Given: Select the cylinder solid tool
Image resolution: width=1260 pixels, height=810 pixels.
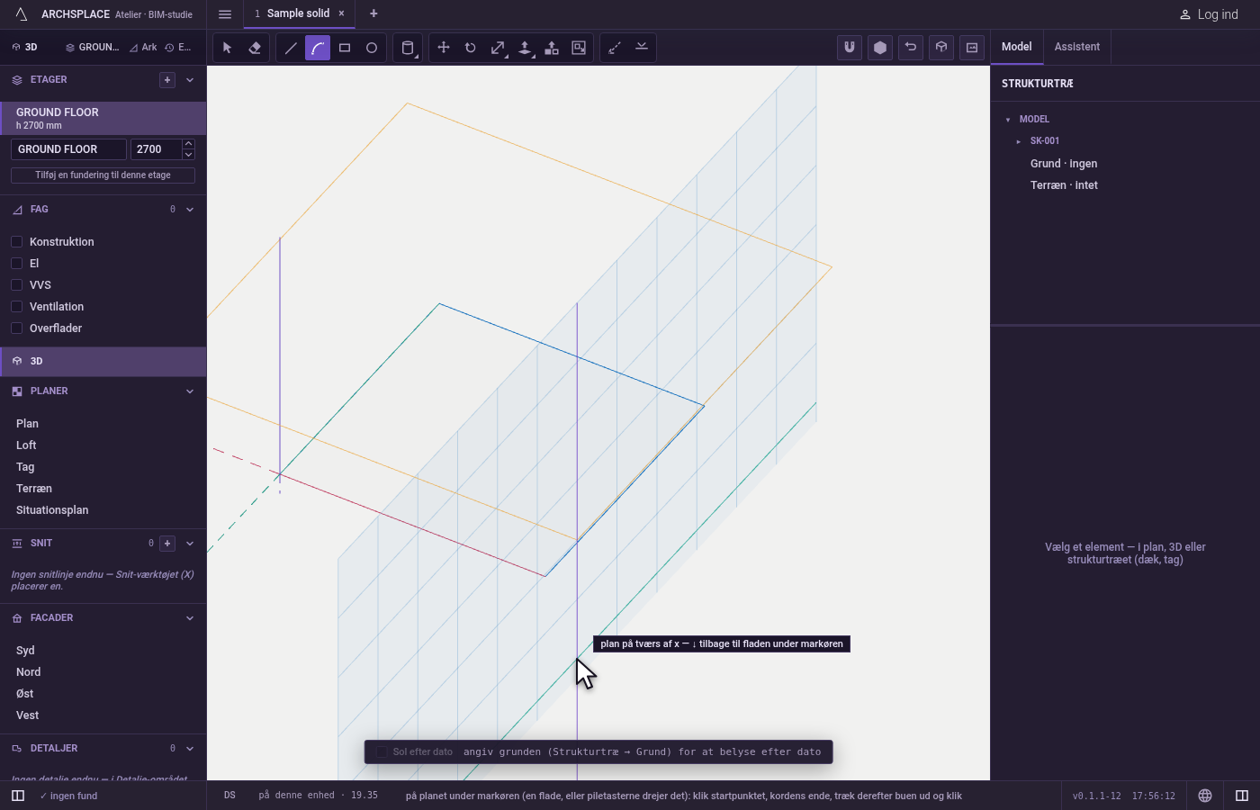Looking at the screenshot, I should click(x=408, y=48).
